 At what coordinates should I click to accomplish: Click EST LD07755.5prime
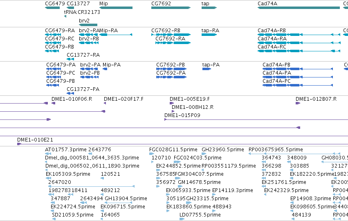182,219
